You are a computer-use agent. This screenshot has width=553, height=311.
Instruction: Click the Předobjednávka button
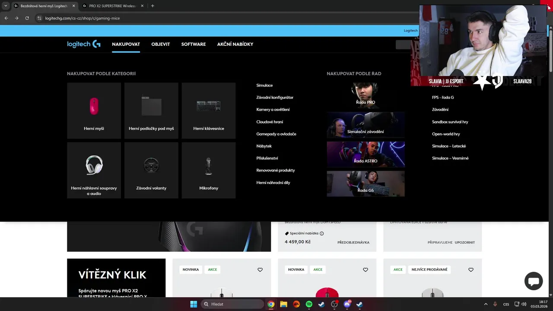point(353,242)
